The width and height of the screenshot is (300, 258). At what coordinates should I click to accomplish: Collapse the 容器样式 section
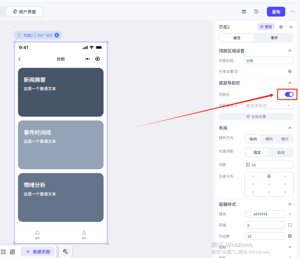coord(290,204)
